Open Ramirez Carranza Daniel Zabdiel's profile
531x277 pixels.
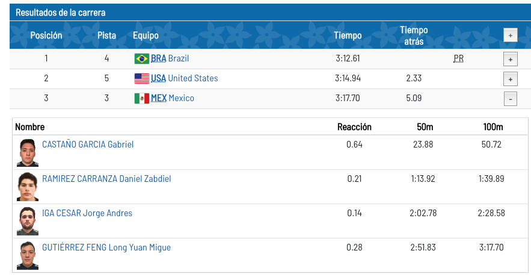coord(106,179)
